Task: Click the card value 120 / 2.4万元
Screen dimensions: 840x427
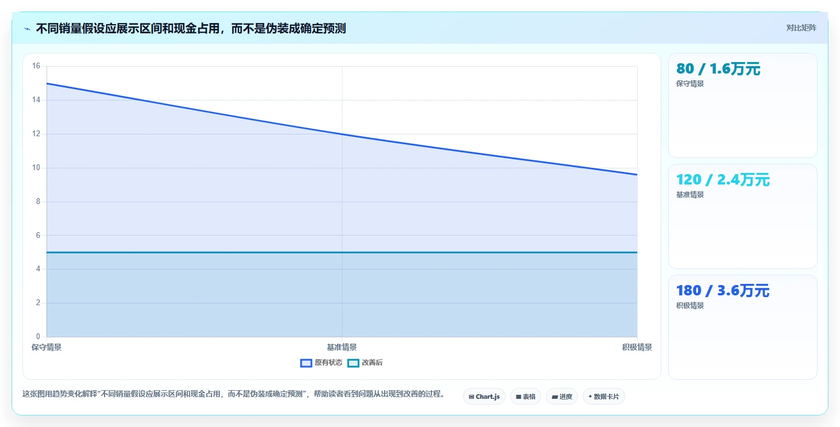Action: pos(723,180)
